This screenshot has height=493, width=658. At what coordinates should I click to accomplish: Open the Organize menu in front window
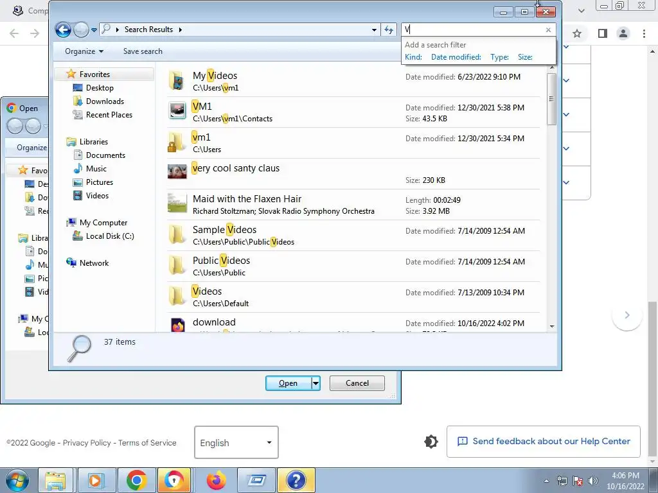tap(84, 51)
